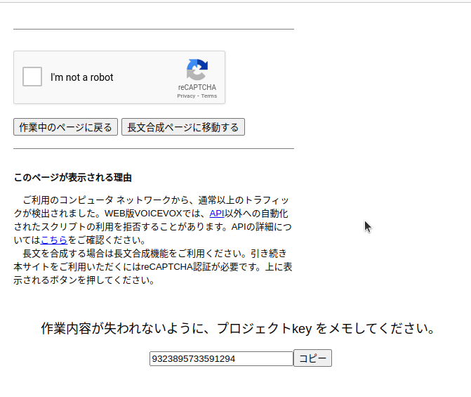Click the プロジェクトkey をメモしてください instruction text
This screenshot has height=397, width=471.
pyautogui.click(x=239, y=328)
